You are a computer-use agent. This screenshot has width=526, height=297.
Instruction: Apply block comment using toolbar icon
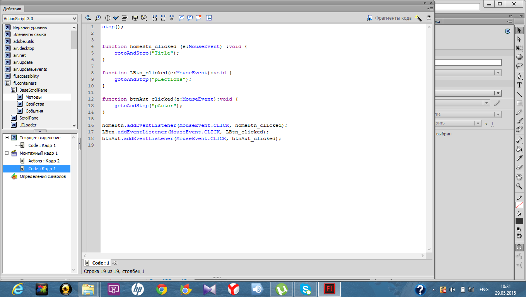(181, 18)
